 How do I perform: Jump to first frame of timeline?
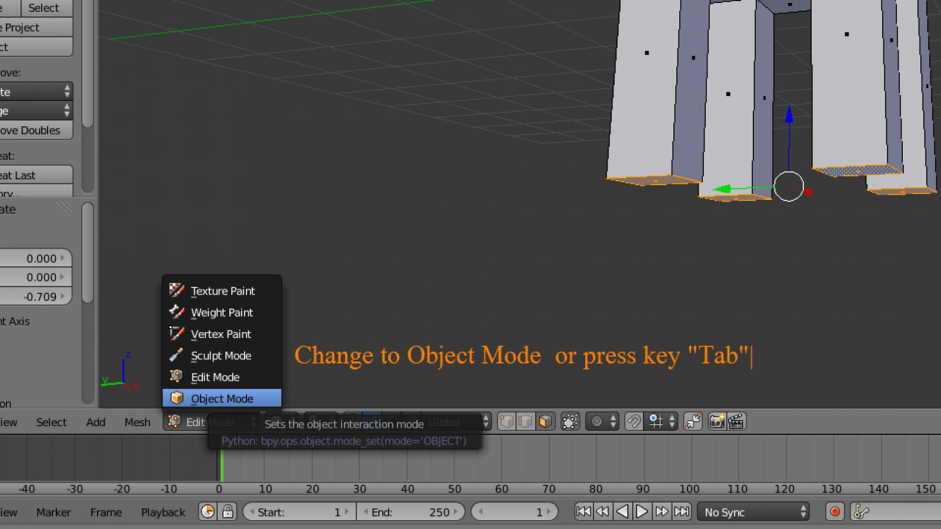(583, 512)
